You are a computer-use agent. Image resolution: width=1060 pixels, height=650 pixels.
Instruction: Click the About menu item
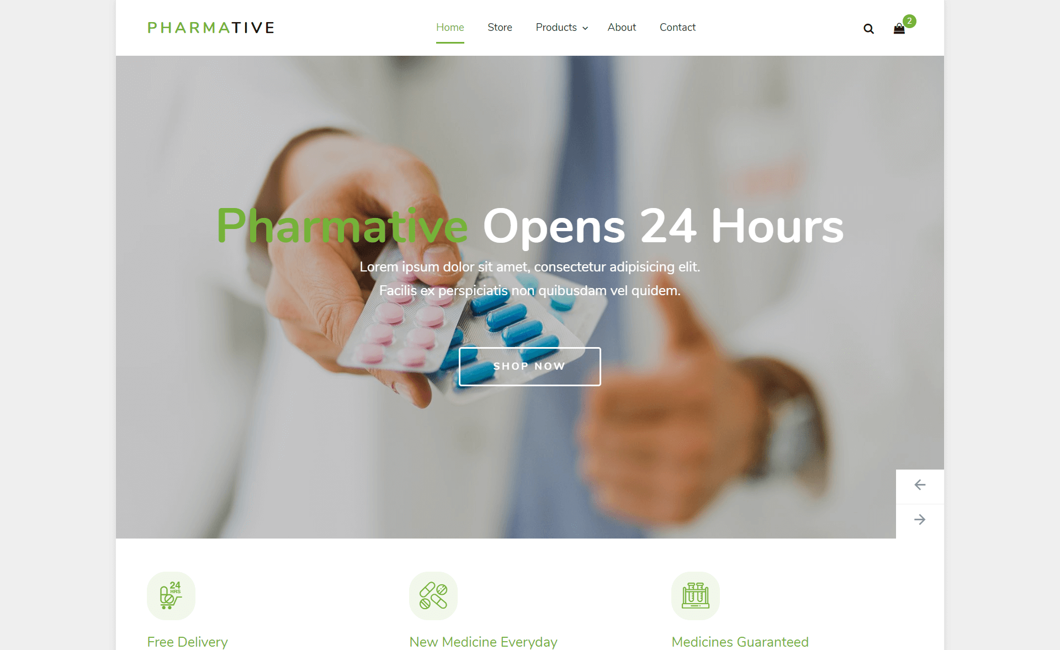(622, 27)
